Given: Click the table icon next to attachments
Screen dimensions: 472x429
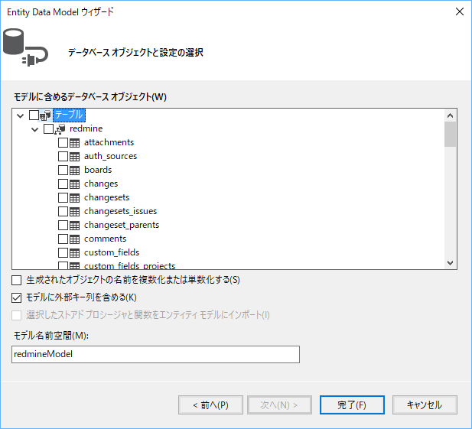Looking at the screenshot, I should point(75,142).
